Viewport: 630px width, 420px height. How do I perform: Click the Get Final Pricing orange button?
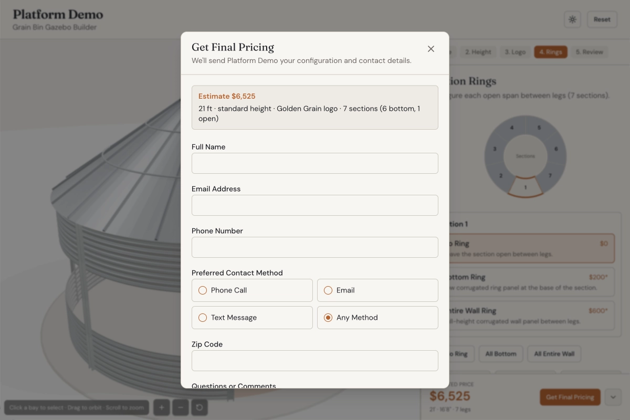tap(570, 397)
